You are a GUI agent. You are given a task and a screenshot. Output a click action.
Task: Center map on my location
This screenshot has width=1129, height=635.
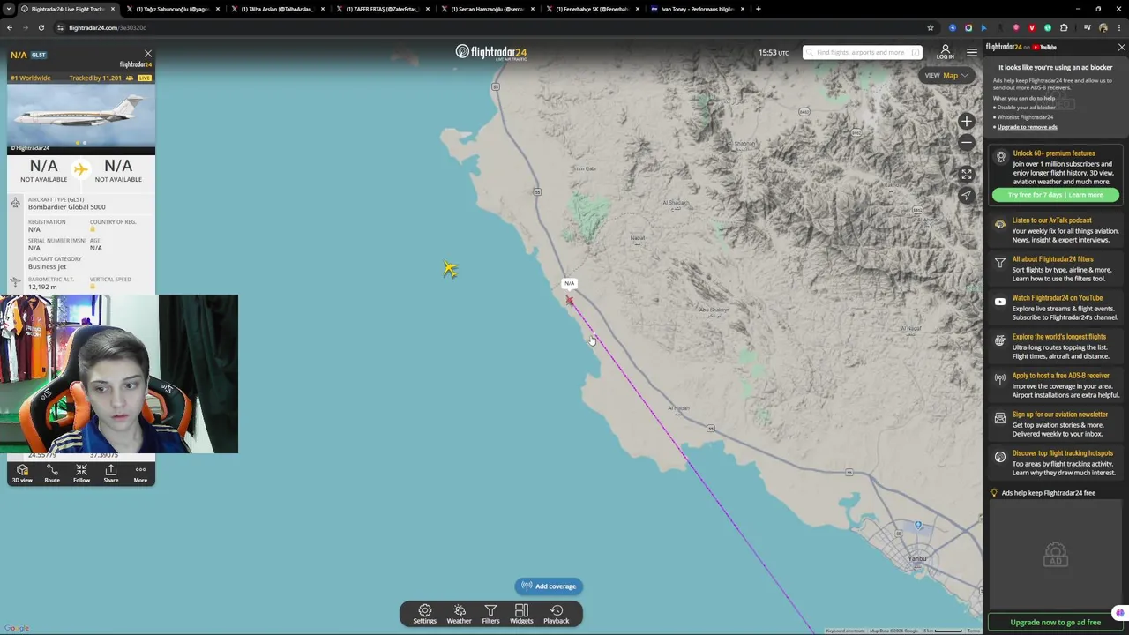coord(967,195)
